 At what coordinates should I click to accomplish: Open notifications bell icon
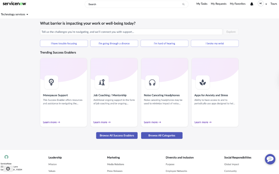coord(252,4)
